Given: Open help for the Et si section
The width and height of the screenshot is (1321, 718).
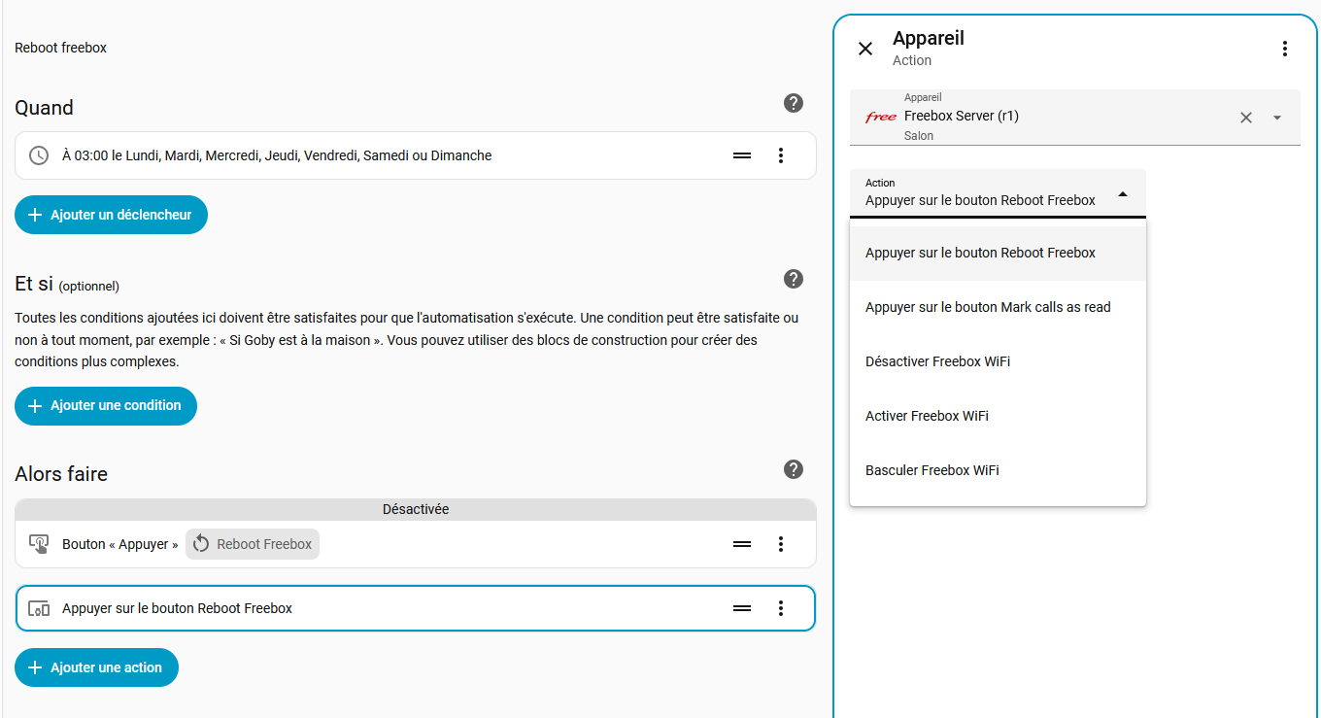Looking at the screenshot, I should (x=794, y=279).
